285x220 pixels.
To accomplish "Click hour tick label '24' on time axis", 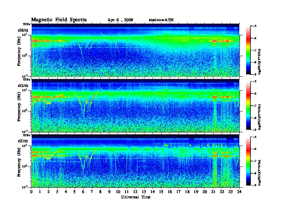I will [x=239, y=192].
